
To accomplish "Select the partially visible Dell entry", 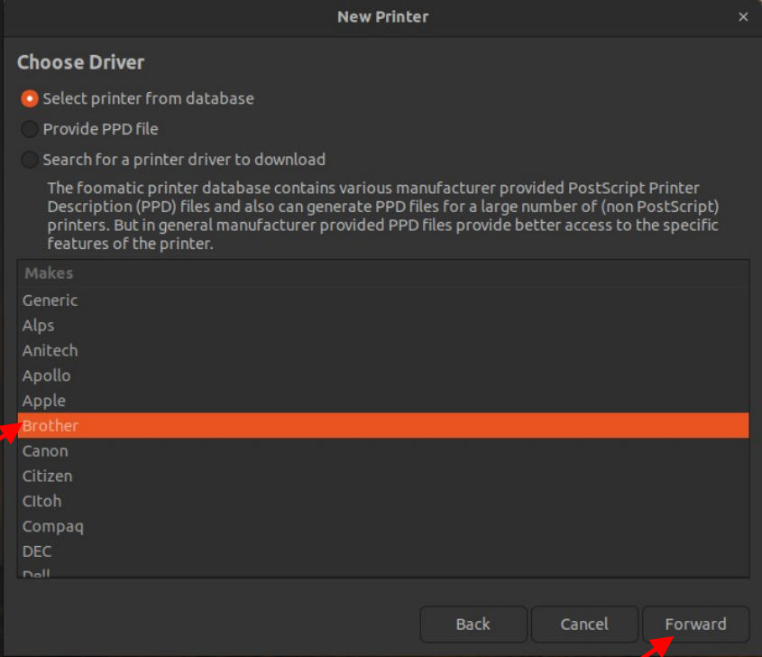I will 37,573.
